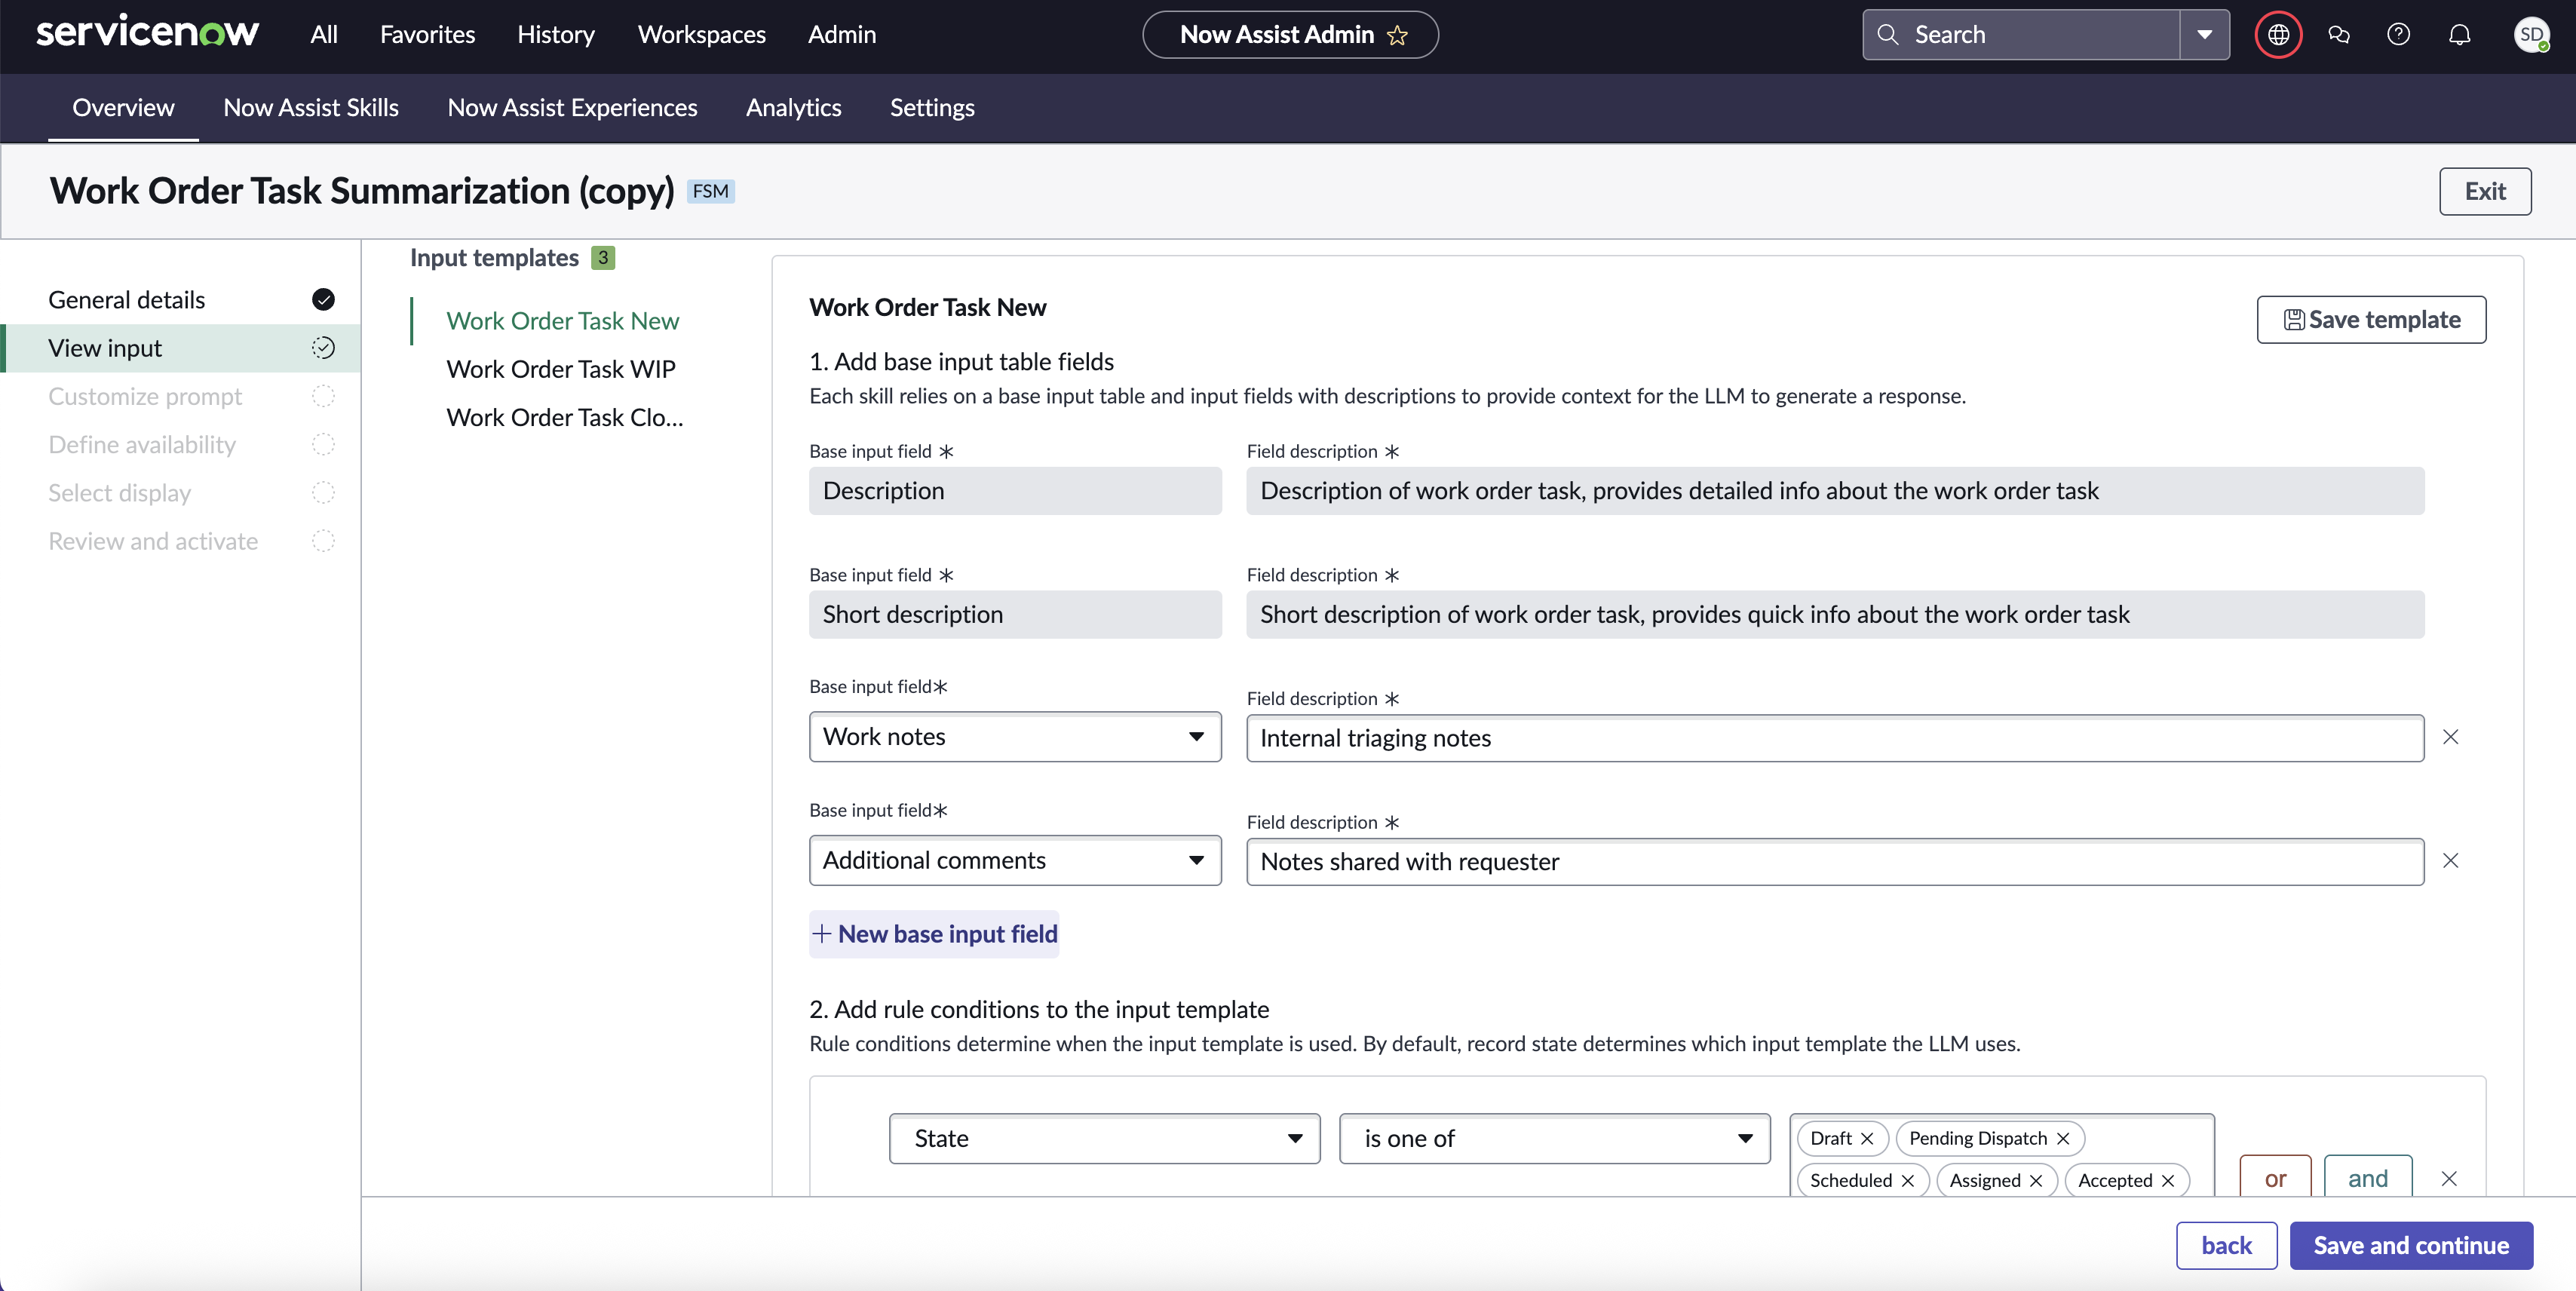This screenshot has width=2576, height=1291.
Task: Open the help question mark icon
Action: click(x=2398, y=35)
